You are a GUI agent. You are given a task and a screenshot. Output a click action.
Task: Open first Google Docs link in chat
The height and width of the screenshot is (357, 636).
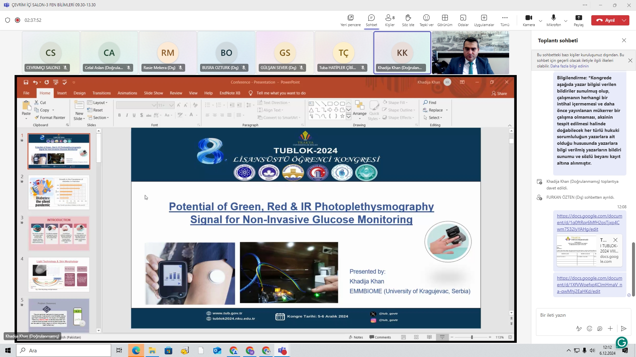(589, 222)
